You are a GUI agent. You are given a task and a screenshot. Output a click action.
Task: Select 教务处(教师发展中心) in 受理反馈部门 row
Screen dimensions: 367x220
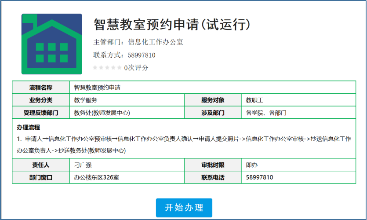[102, 113]
